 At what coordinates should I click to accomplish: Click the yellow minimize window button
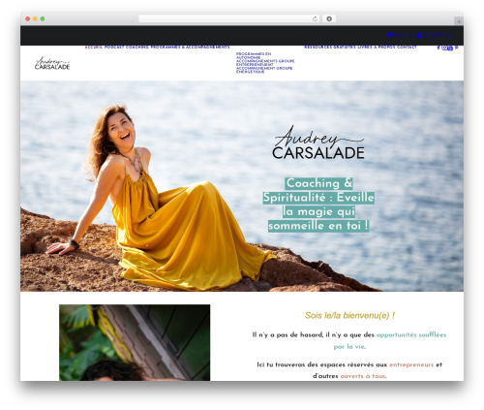(35, 18)
